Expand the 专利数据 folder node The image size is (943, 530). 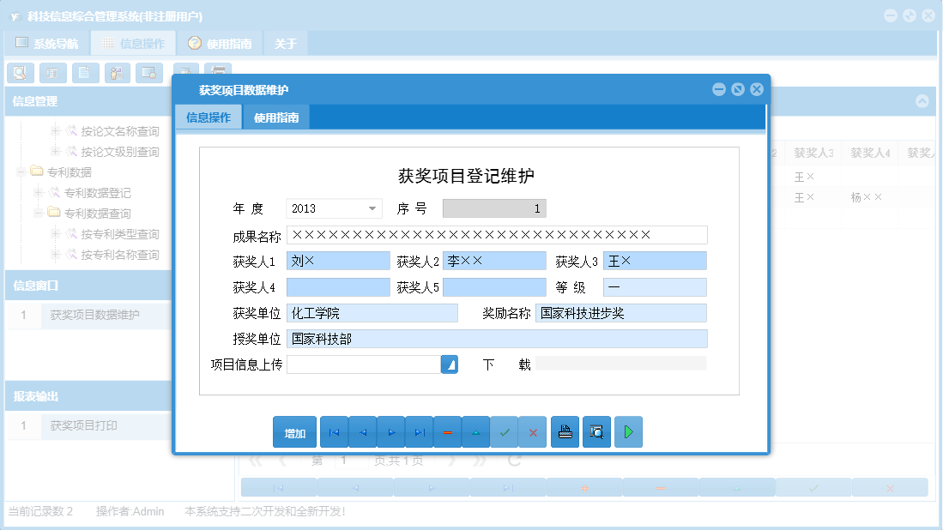tap(20, 172)
